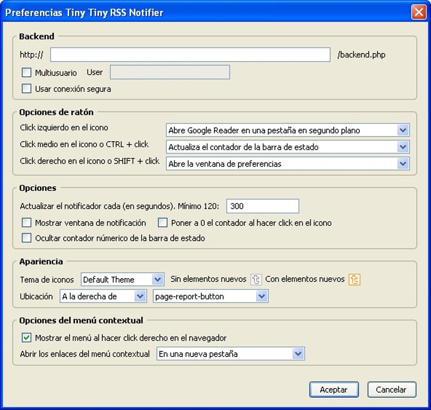The image size is (431, 410).
Task: Check 'Ocultar contador numérico de la barra'
Action: coord(26,238)
